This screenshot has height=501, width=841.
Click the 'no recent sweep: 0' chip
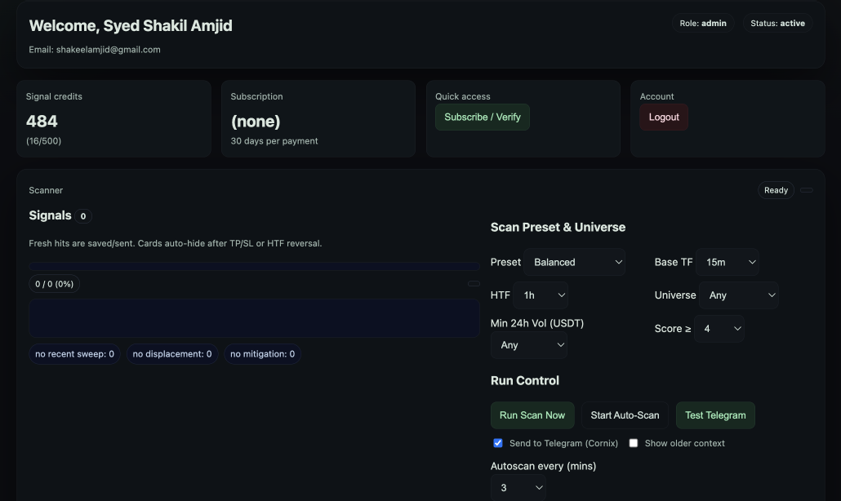coord(74,353)
